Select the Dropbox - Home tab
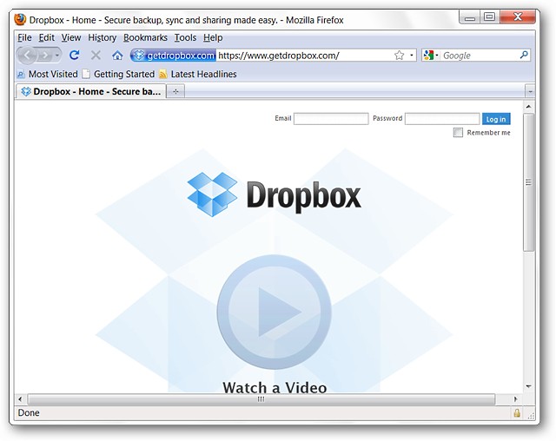This screenshot has height=441, width=556. (x=90, y=91)
